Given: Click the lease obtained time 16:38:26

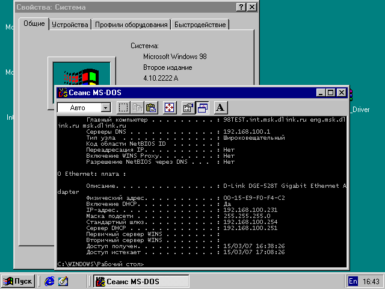Looking at the screenshot, I should pyautogui.click(x=270, y=246).
